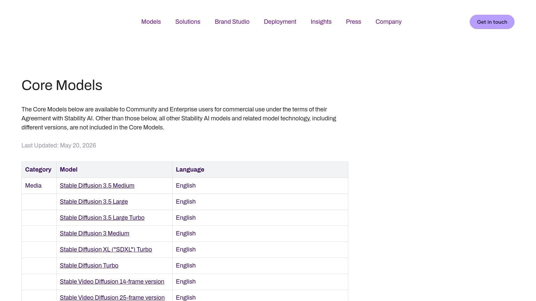Click English in Stable Video Diffusion 14-frame row
Screen dimensions: 536x301
186,282
